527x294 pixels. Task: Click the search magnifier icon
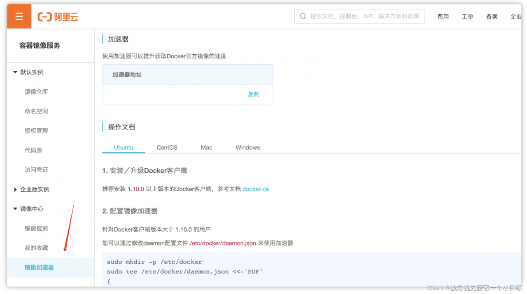click(303, 16)
